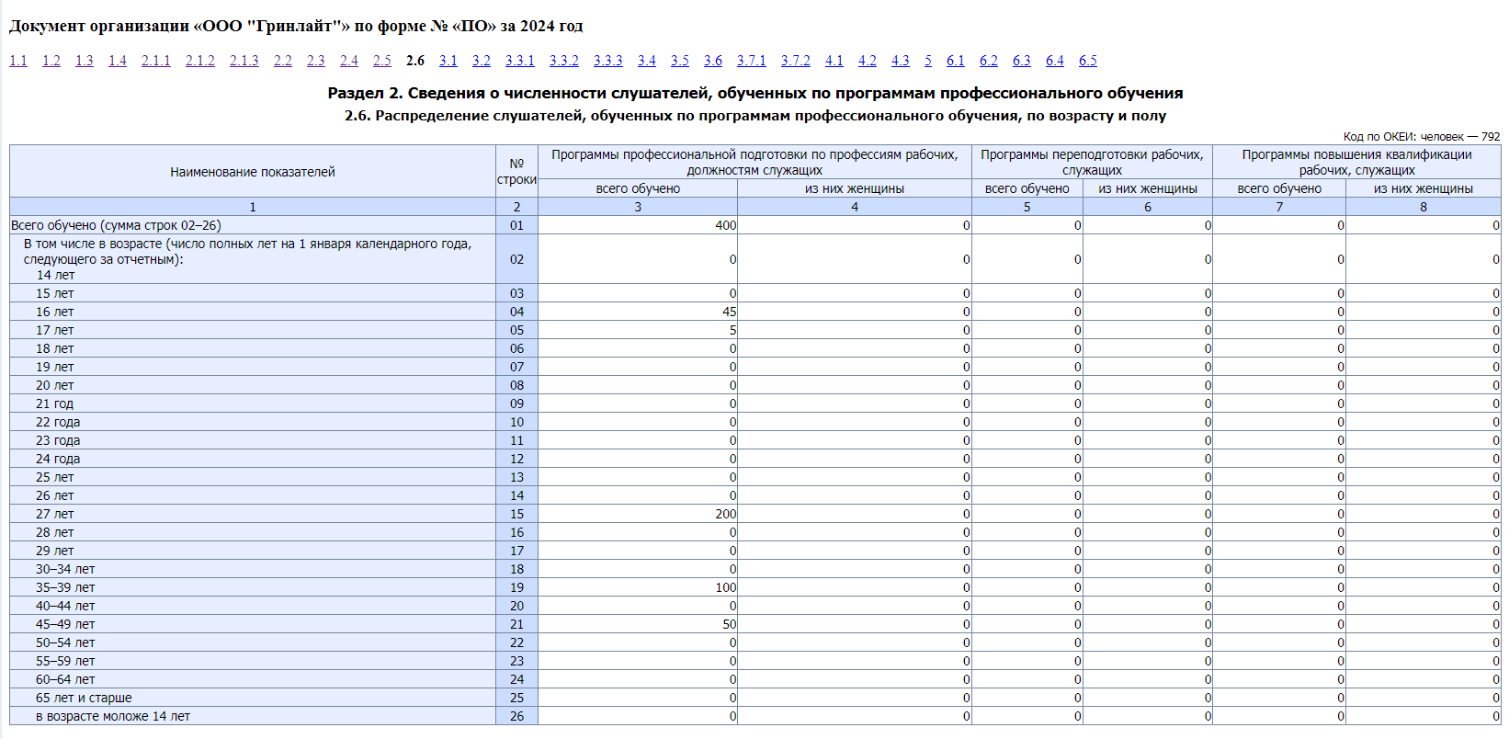Click the 'Код по ОКЕИ: человек — 792' text
1509x739 pixels.
[x=1422, y=136]
